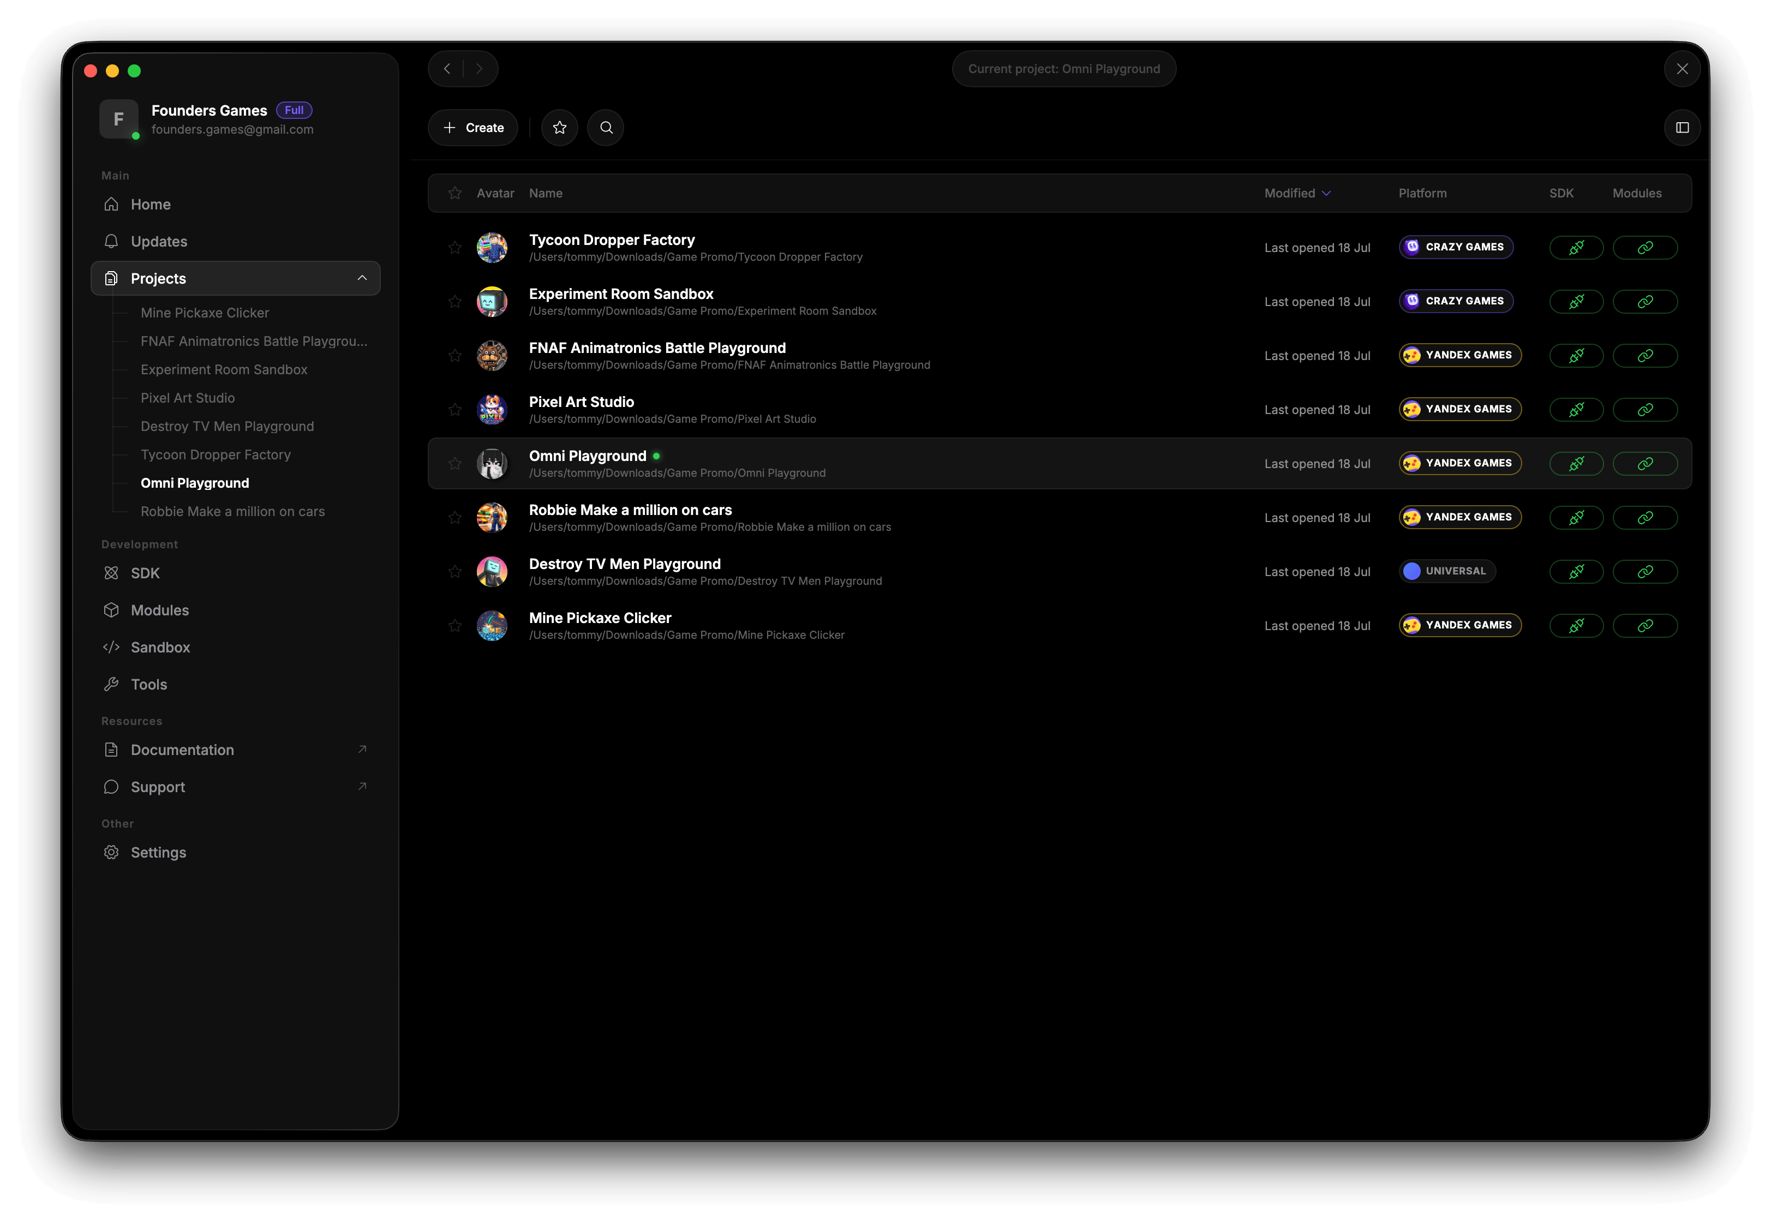Go back with the left arrow
Viewport: 1771px width, 1222px height.
pos(447,69)
